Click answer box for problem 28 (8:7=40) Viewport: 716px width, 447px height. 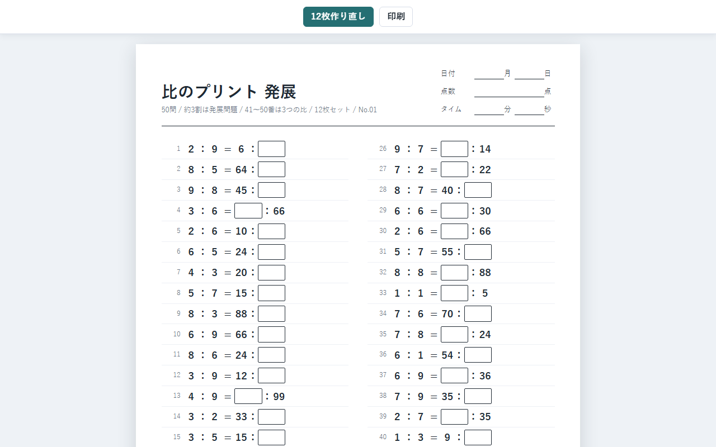pos(478,190)
